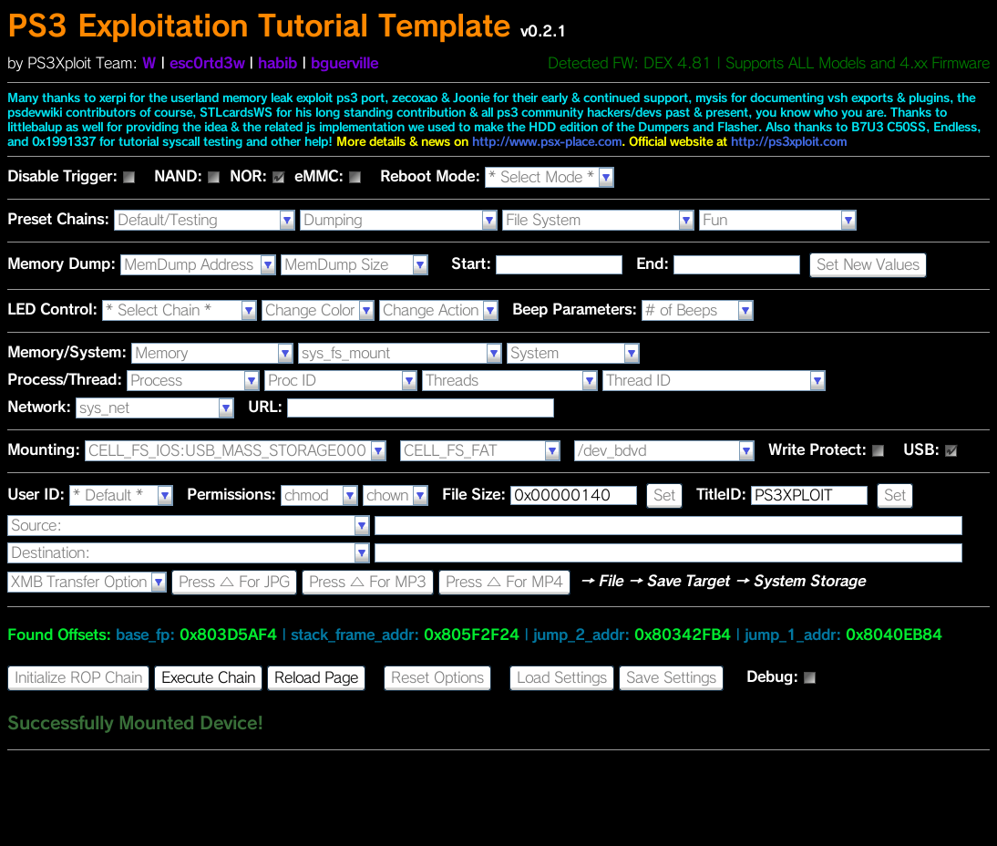Click the Destination path text field
This screenshot has width=997, height=846.
point(668,552)
